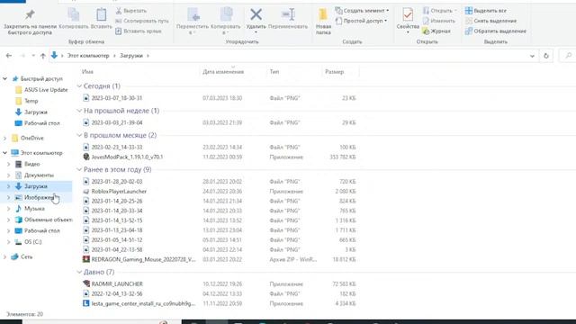
Task: Click Загрузки breadcrumb in address bar
Action: tap(131, 56)
